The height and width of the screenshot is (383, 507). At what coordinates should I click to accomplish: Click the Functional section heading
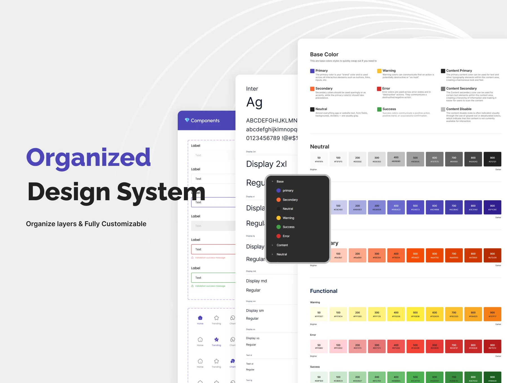click(x=324, y=291)
